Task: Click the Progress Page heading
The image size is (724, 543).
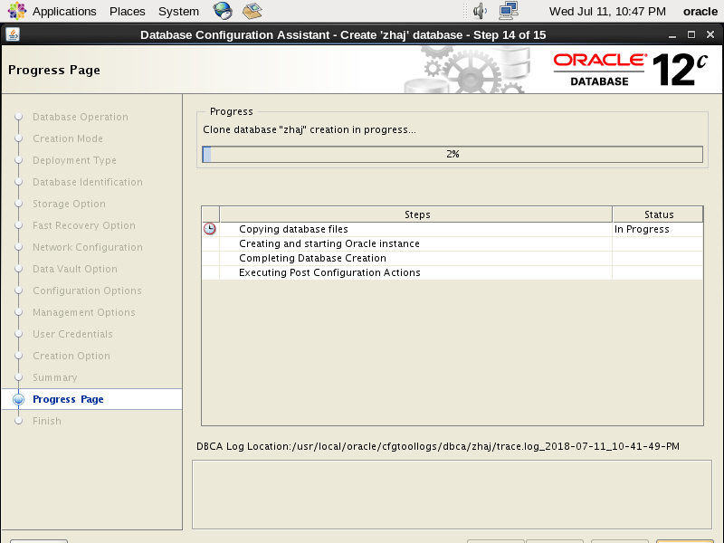Action: (x=54, y=70)
